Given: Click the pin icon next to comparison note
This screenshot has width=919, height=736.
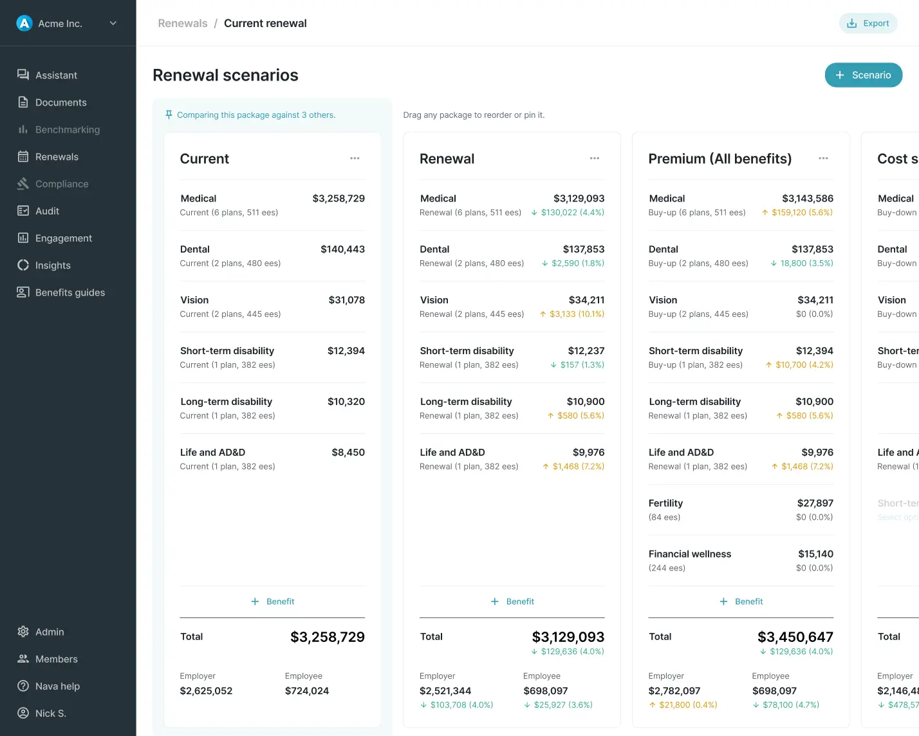Looking at the screenshot, I should coord(168,114).
